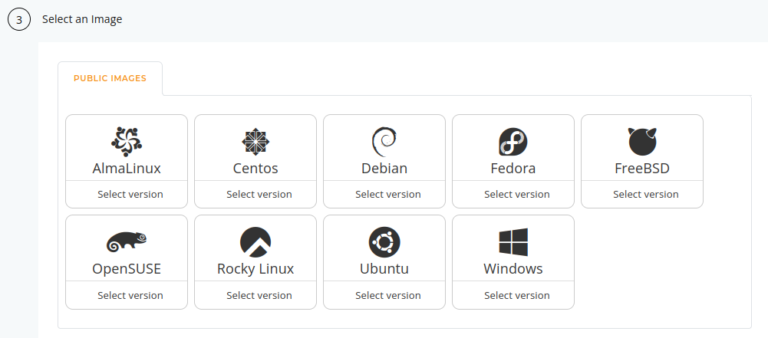Image resolution: width=768 pixels, height=338 pixels.
Task: Select the Rocky Linux mountain icon
Action: tap(255, 242)
